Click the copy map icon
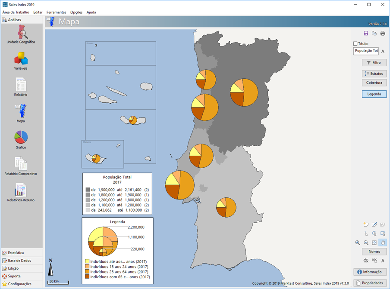Viewport: 390px width, 289px height. point(374,34)
